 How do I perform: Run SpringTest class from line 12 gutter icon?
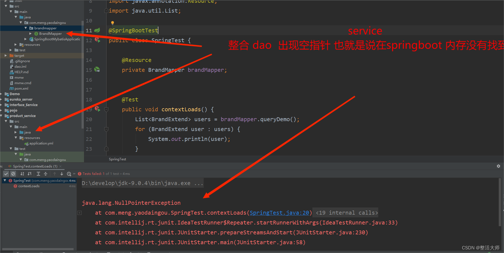coord(97,40)
